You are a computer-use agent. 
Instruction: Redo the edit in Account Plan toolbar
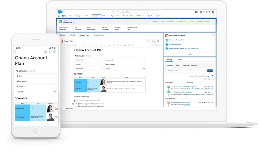coord(65,45)
